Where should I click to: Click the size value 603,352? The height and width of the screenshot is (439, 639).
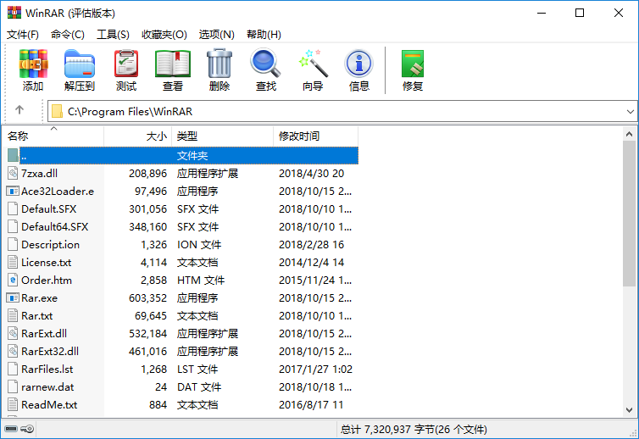[148, 298]
